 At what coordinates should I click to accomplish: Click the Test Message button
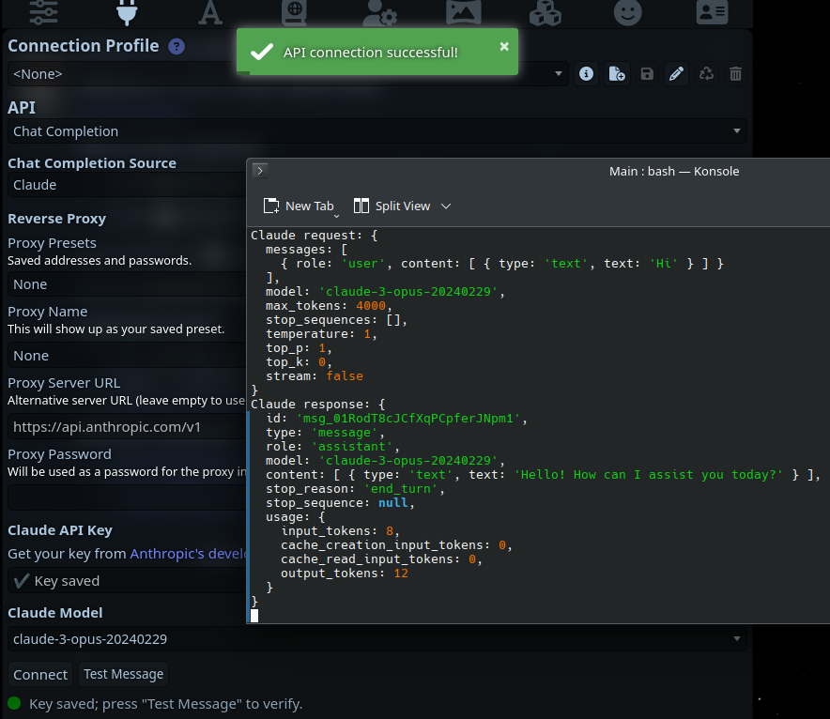click(123, 674)
